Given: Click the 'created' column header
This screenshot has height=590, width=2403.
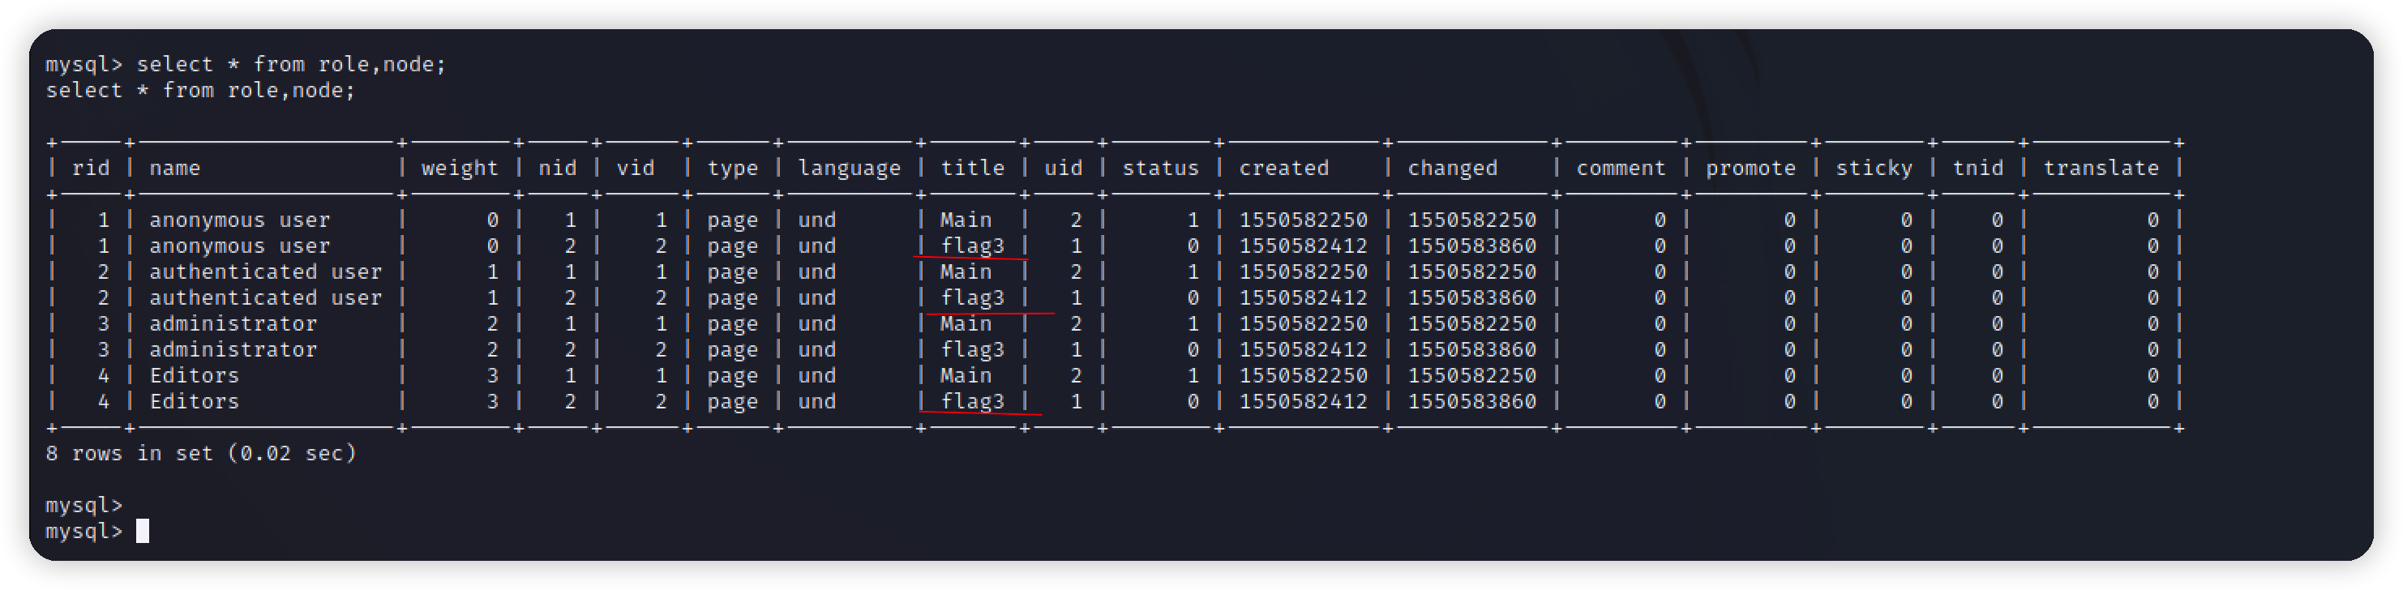Looking at the screenshot, I should (1283, 168).
